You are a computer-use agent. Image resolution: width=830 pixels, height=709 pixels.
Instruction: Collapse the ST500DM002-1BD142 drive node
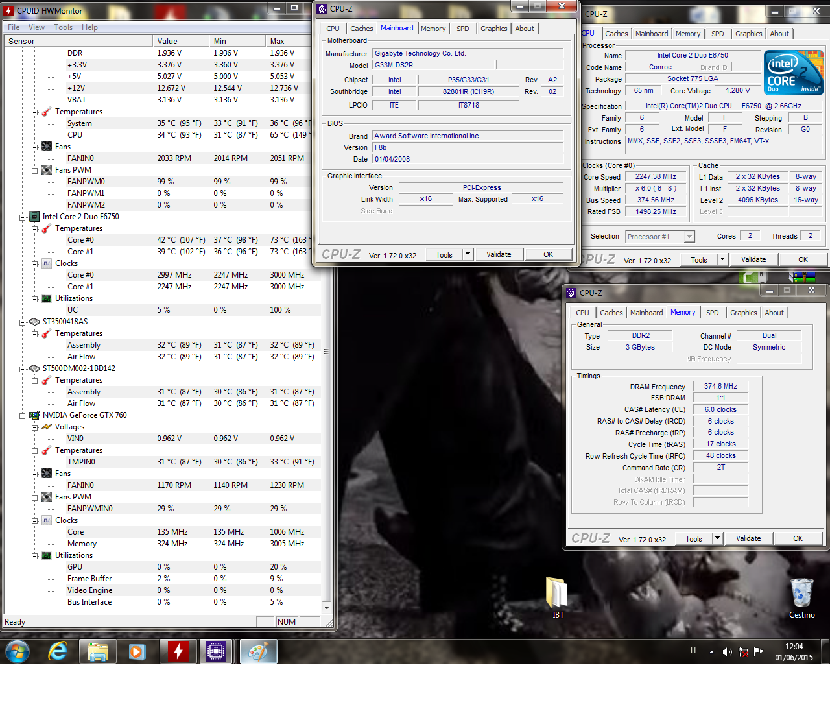tap(23, 369)
